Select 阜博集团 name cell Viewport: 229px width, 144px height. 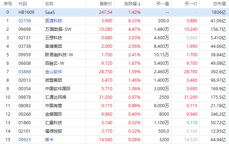coord(54,46)
